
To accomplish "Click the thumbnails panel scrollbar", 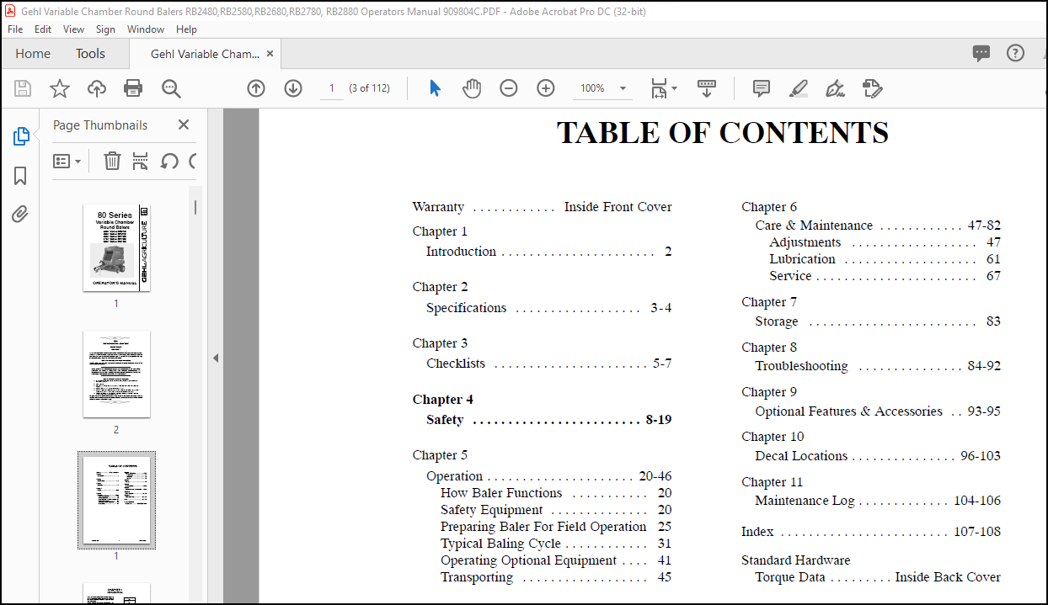I will (195, 206).
